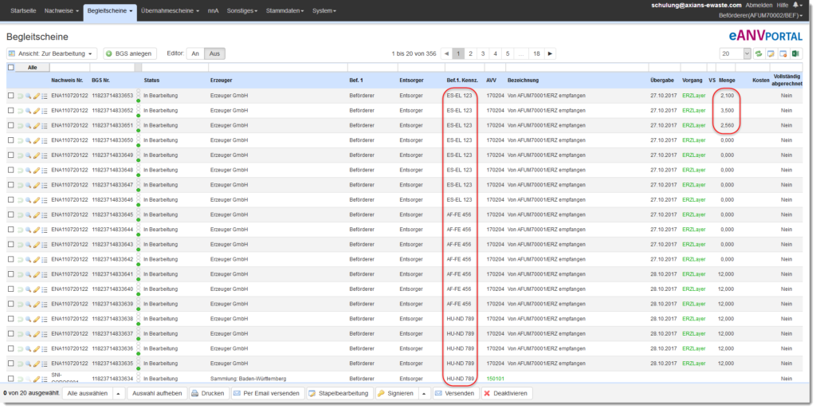Click BGS anlegen button
This screenshot has height=409, width=816.
[130, 53]
